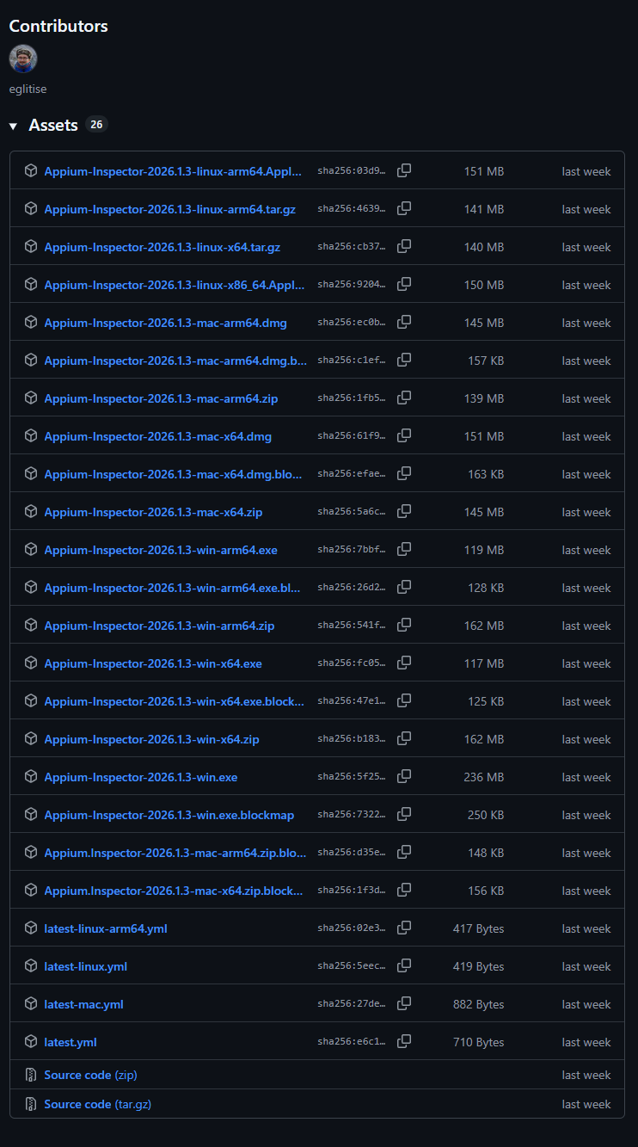Screen dimensions: 638x1147
Task: Copy sha256 hash of latest-mac.yml
Action: (x=404, y=1003)
